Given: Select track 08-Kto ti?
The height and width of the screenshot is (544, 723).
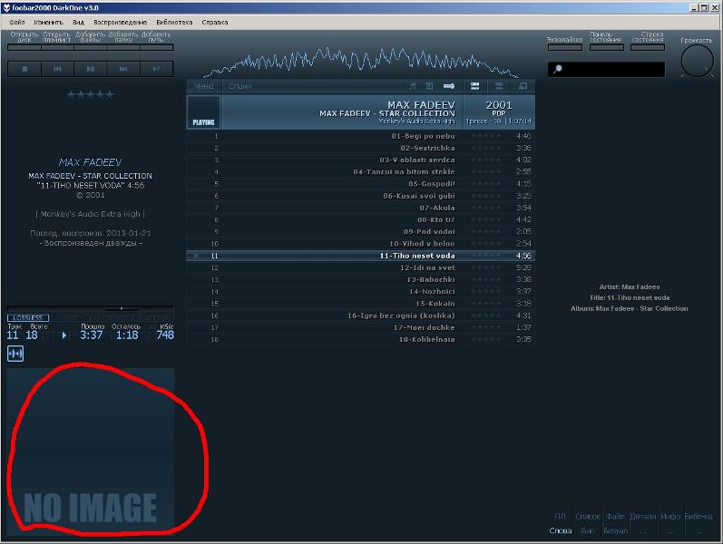Looking at the screenshot, I should coord(360,220).
